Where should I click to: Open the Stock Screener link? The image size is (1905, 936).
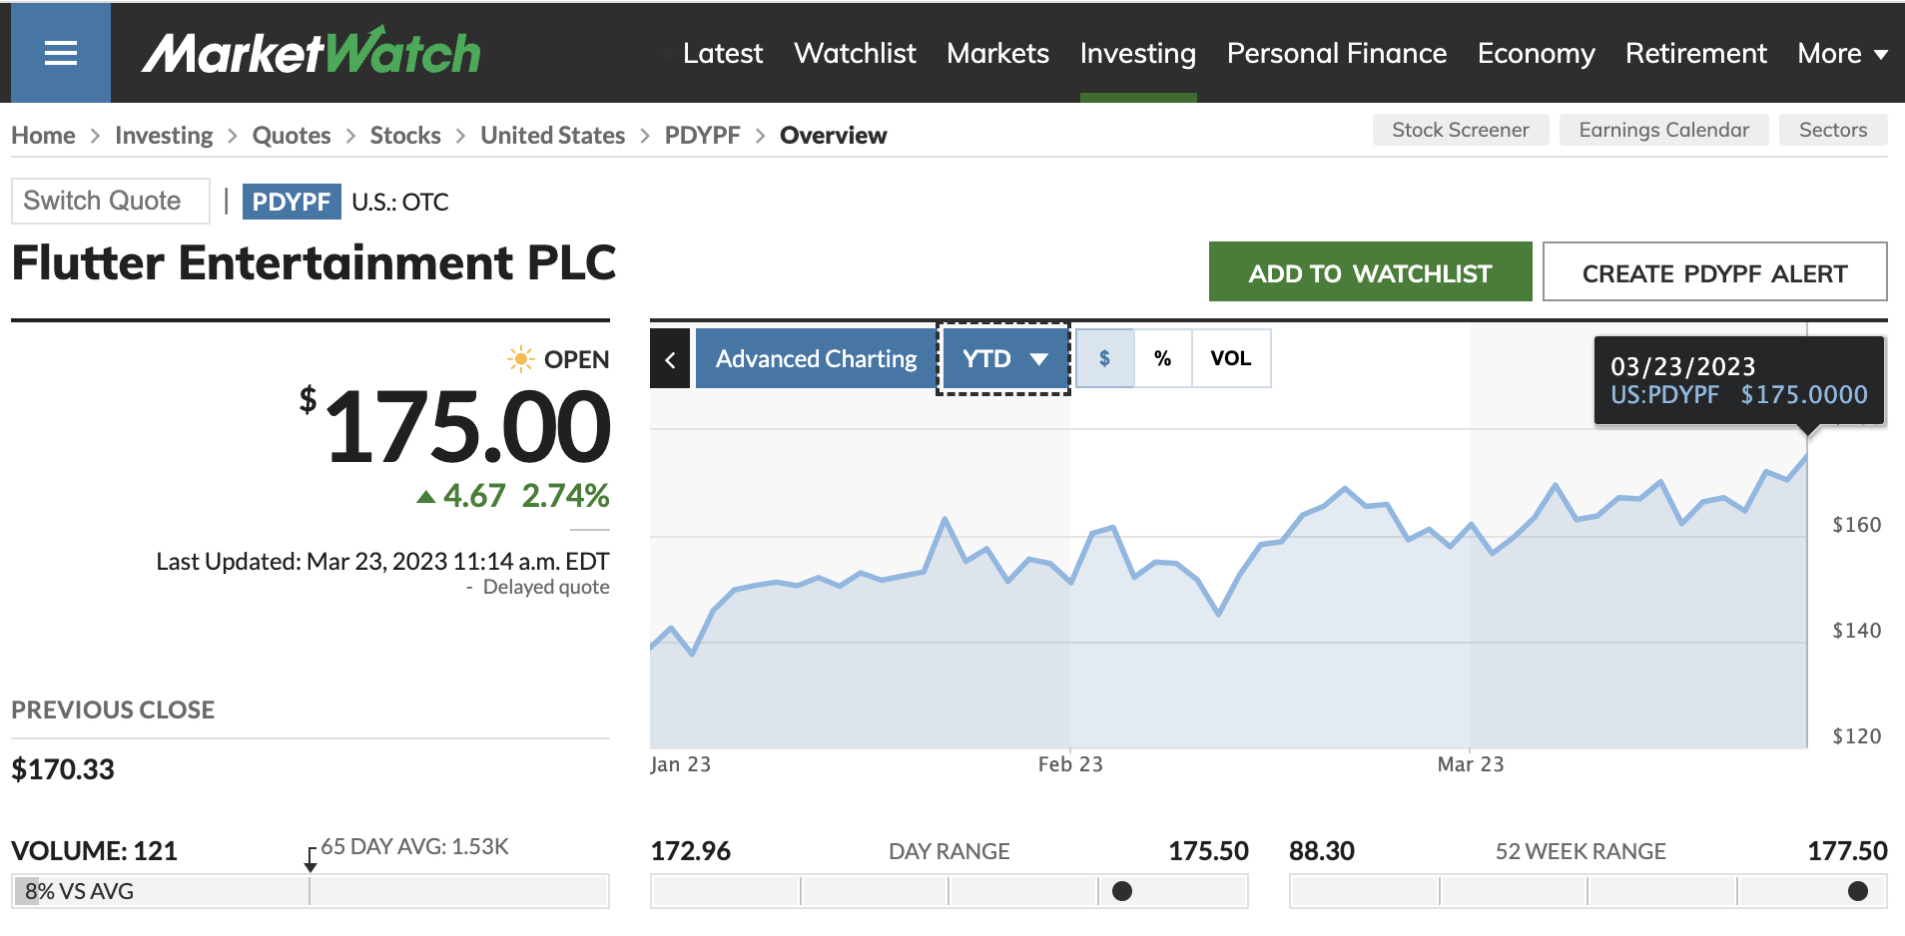[x=1461, y=130]
